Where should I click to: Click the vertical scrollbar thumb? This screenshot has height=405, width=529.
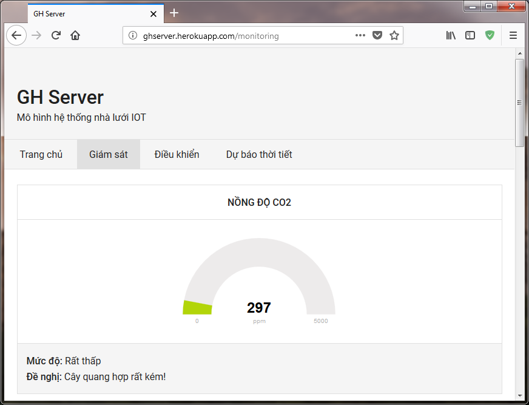click(x=519, y=103)
